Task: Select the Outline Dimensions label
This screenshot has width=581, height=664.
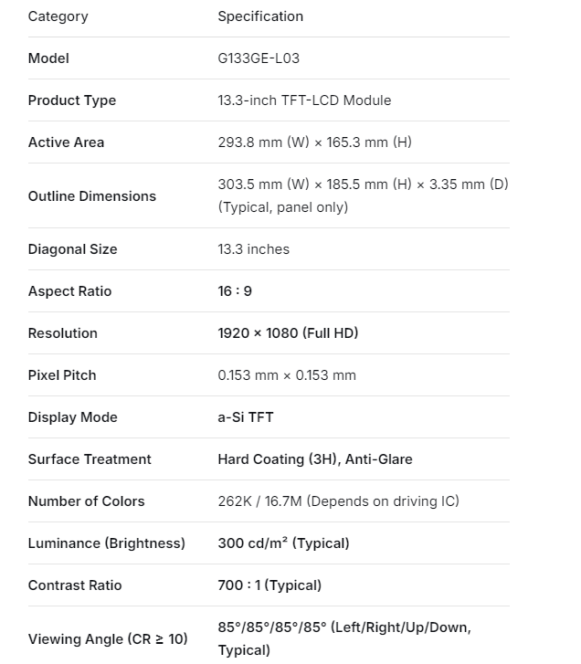Action: pos(92,196)
